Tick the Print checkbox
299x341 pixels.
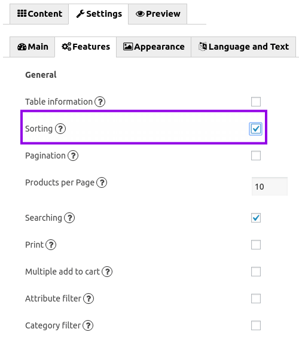[x=256, y=245]
